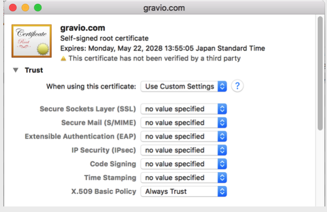Open the Time Stamping trust dropdown

[183, 178]
